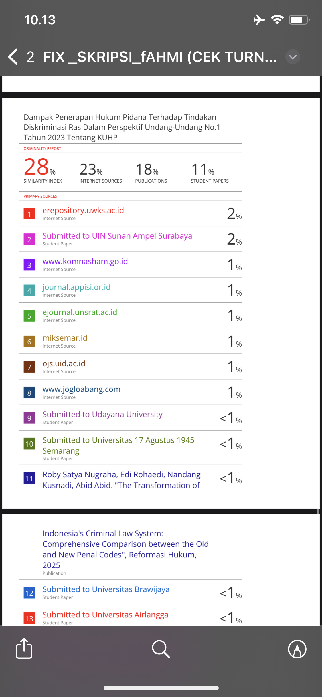Open erepository.uwks.ac.id source link
The image size is (322, 697).
(x=83, y=211)
